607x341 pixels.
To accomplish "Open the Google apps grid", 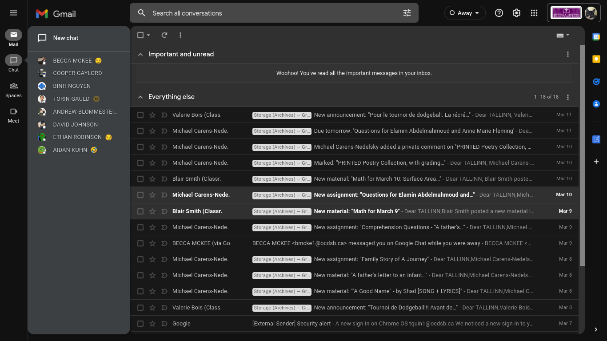I will point(534,13).
